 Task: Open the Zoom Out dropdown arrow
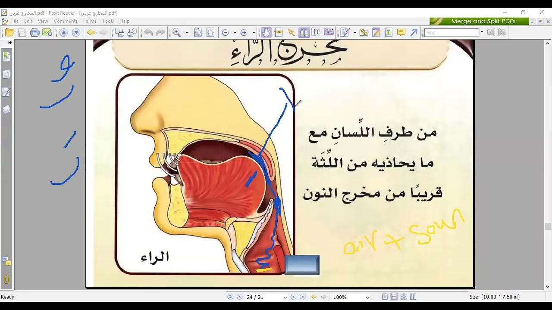tap(235, 32)
